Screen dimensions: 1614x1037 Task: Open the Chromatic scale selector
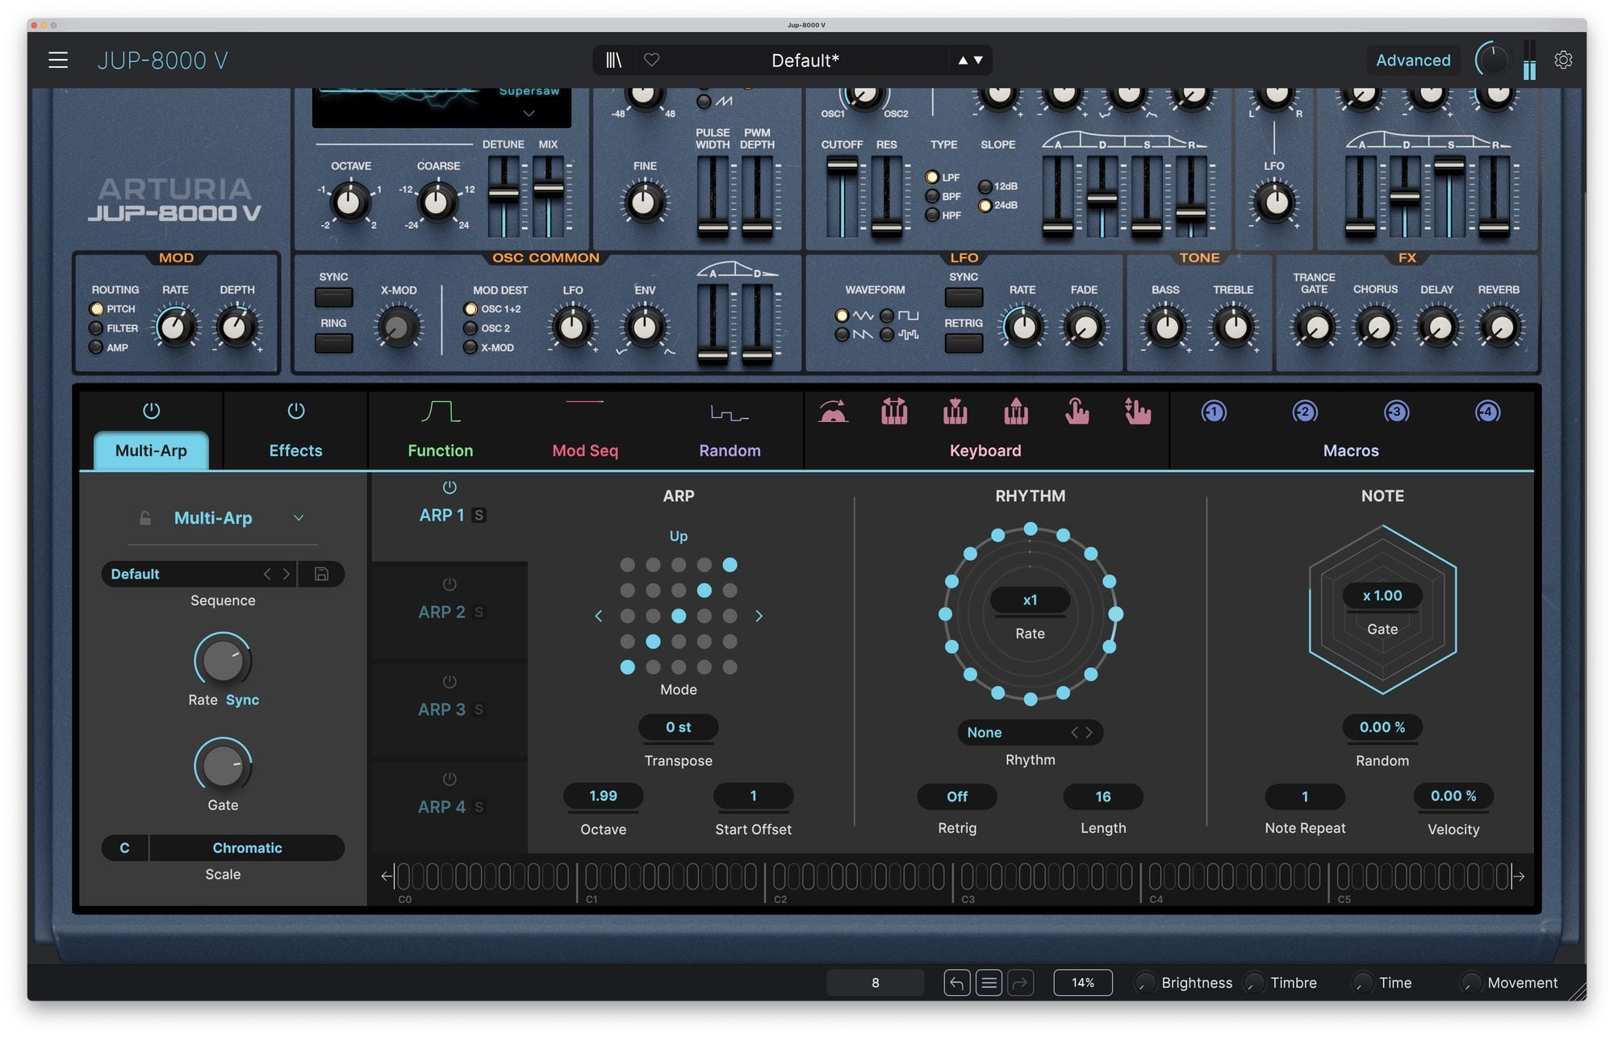247,848
